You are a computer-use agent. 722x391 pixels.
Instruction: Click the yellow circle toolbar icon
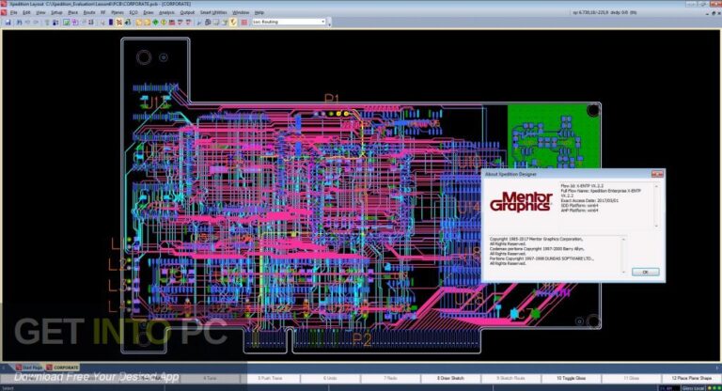pyautogui.click(x=164, y=23)
